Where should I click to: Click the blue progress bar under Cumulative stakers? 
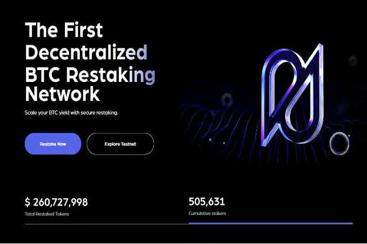coord(270,223)
